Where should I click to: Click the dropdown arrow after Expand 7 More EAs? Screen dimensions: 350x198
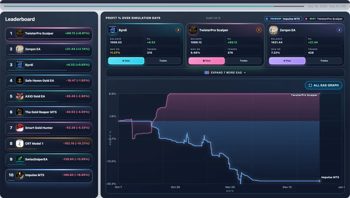[x=245, y=73]
